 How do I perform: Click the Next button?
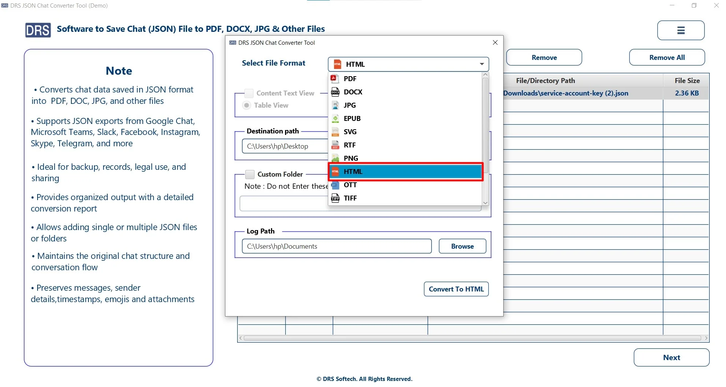[x=671, y=357]
